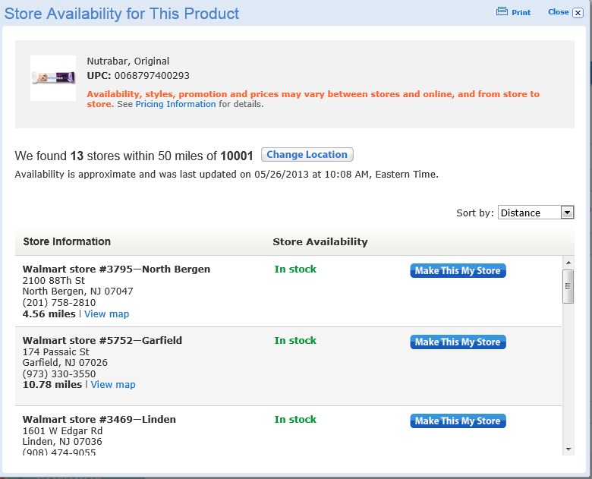The image size is (592, 479).
Task: Open the Pricing Information link
Action: coord(175,104)
